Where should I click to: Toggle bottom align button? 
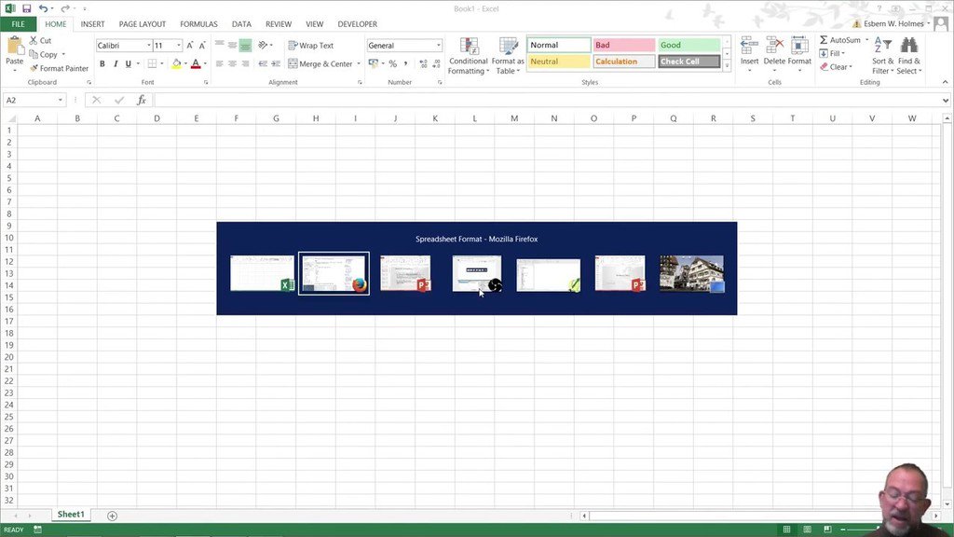click(245, 45)
